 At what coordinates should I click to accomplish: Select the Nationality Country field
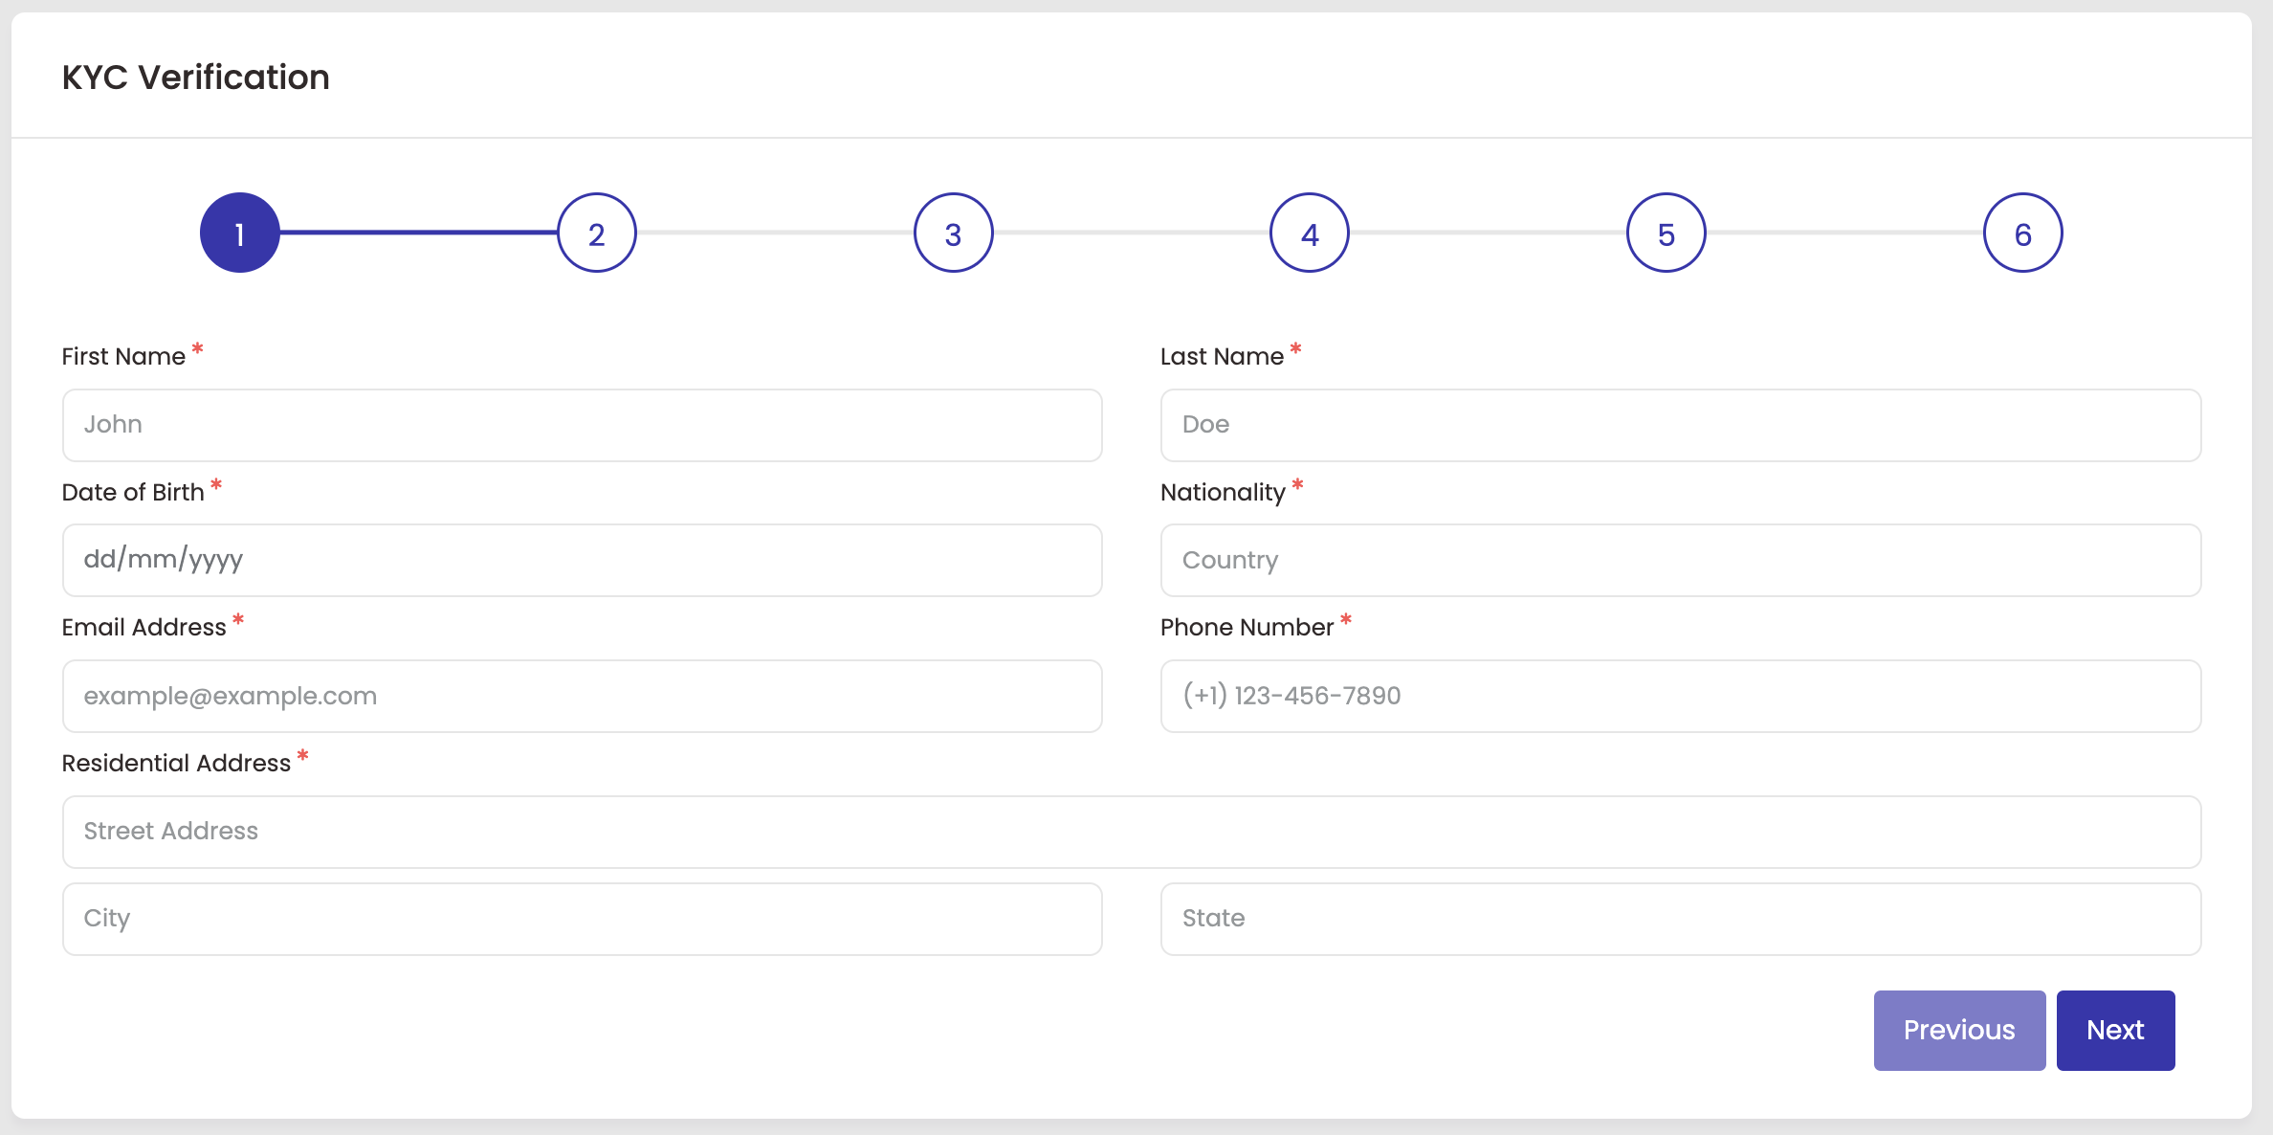[x=1680, y=560]
